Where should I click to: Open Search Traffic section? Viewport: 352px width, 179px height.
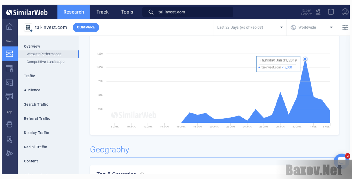click(36, 104)
